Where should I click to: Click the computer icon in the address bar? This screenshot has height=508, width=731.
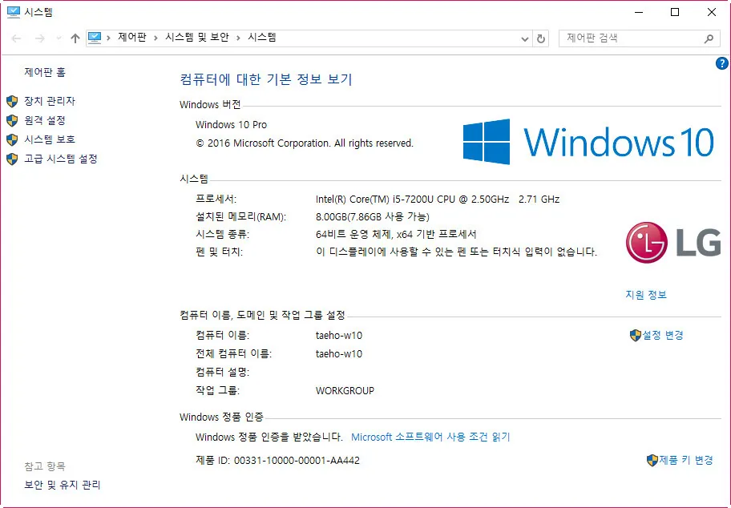click(95, 37)
